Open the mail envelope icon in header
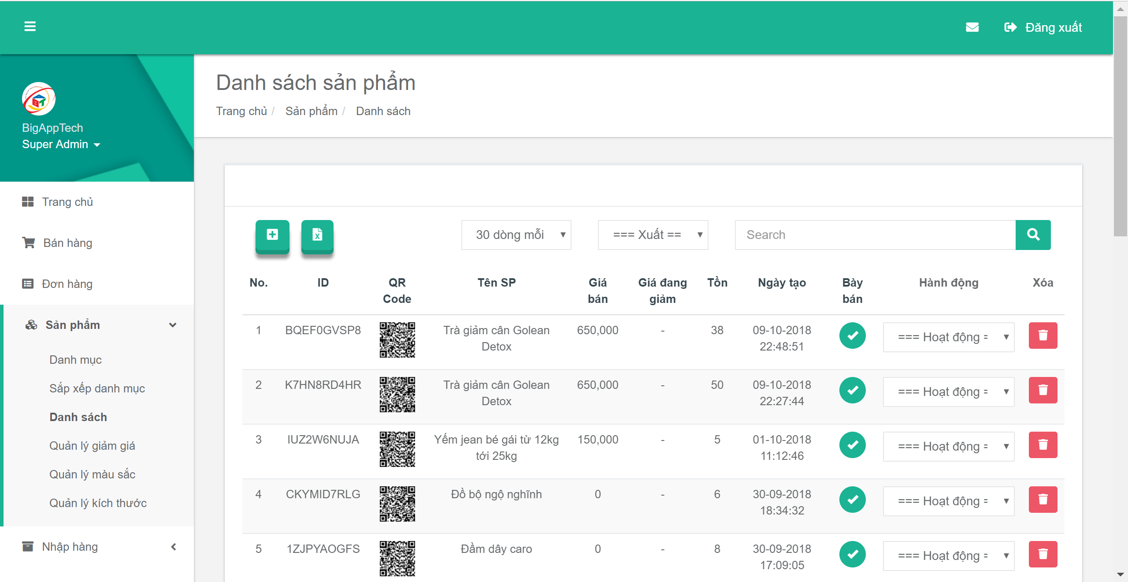Screen dimensions: 1128x582 (972, 27)
